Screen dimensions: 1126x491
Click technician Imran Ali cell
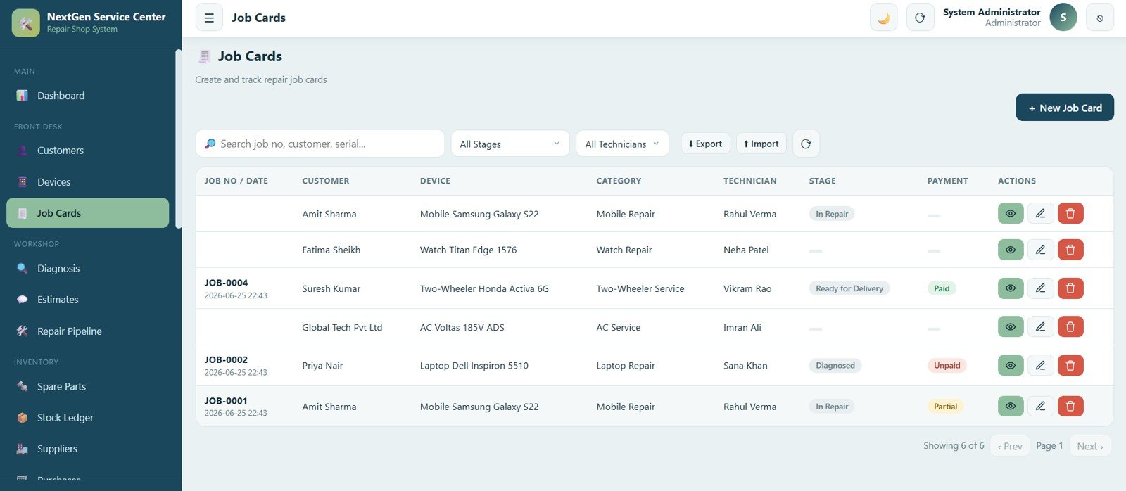coord(742,327)
